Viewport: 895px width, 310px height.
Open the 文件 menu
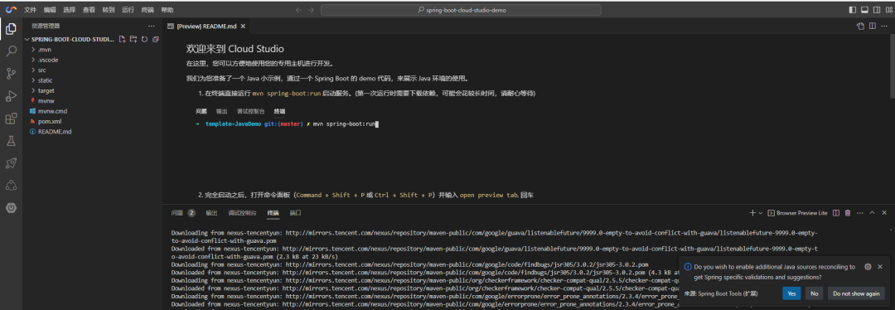[30, 10]
